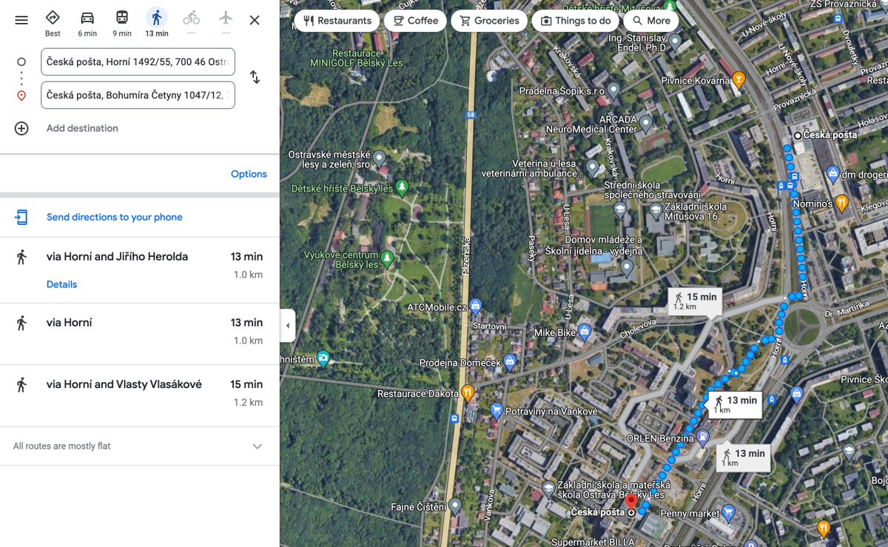Close the directions panel
The width and height of the screenshot is (888, 547).
tap(255, 20)
